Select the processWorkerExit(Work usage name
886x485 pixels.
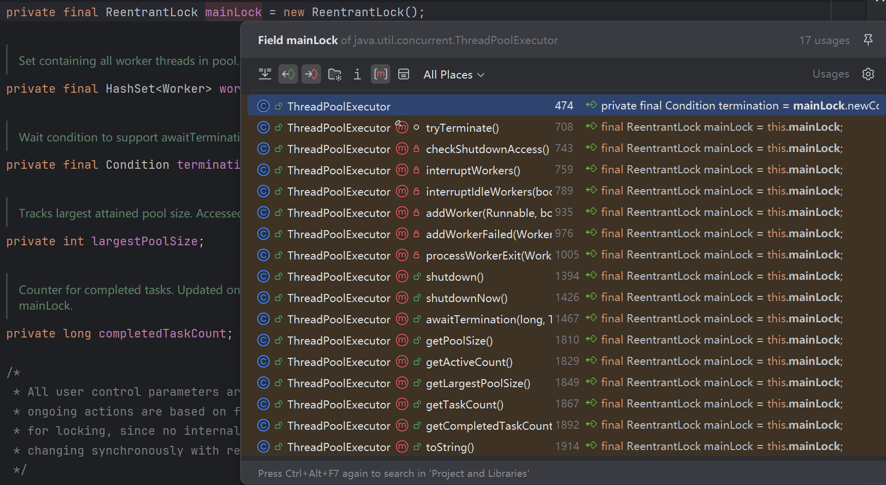[x=489, y=255]
